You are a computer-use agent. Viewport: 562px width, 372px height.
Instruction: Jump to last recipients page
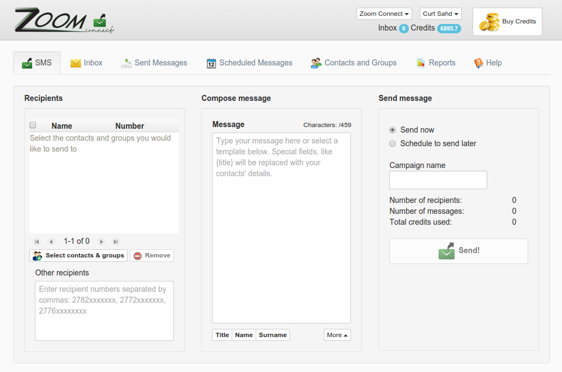click(116, 242)
